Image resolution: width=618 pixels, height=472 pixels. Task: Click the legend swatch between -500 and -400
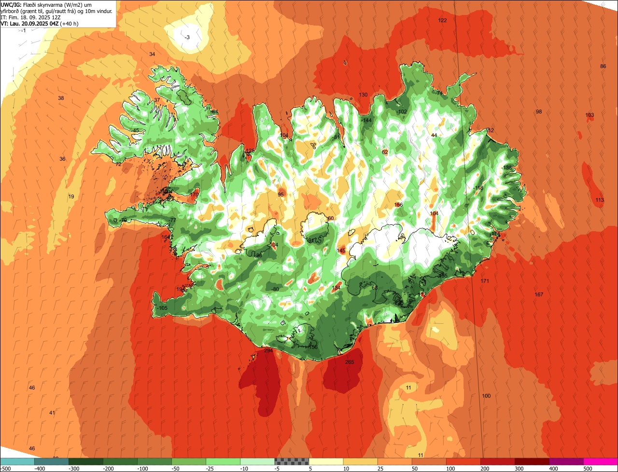17,461
